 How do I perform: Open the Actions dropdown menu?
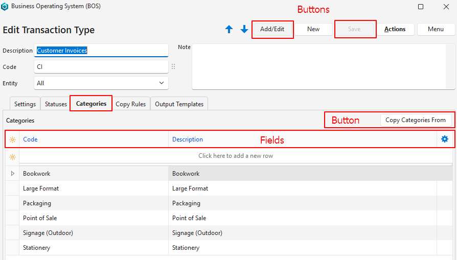(x=395, y=29)
